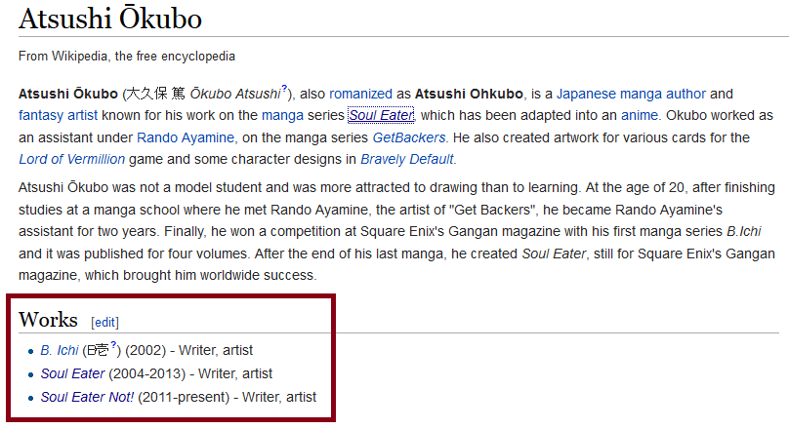Viewport: 789px width, 429px height.
Task: Click edit link next to Works heading
Action: [105, 323]
